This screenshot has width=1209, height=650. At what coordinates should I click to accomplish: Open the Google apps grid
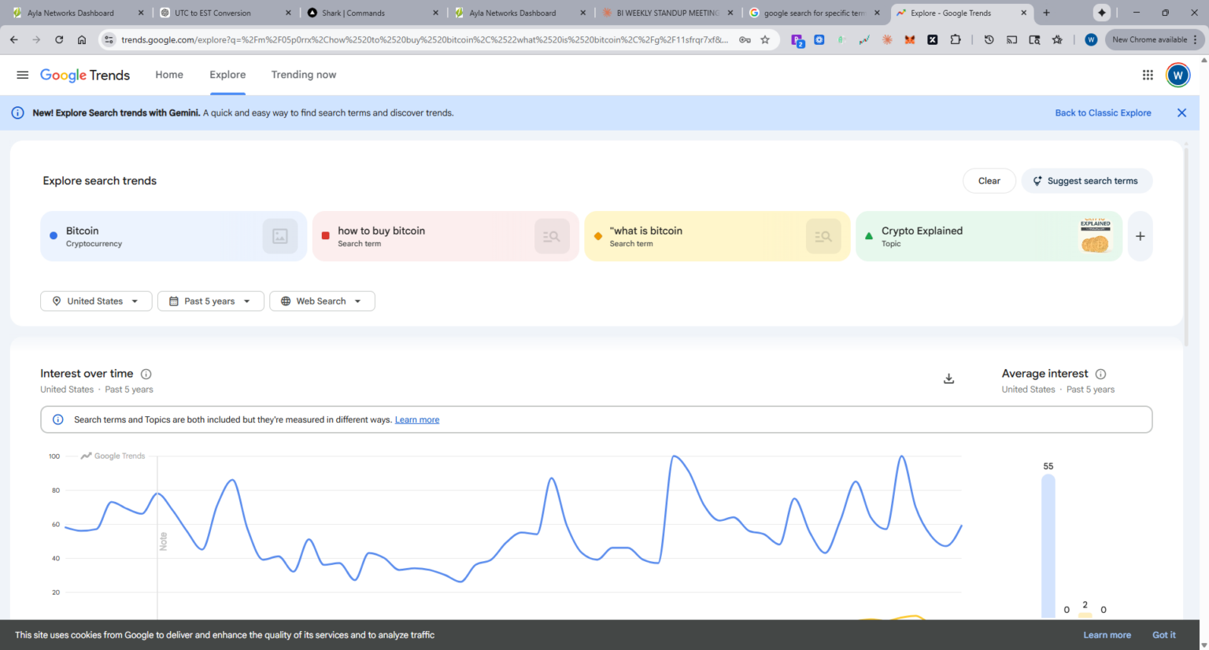[x=1148, y=75]
